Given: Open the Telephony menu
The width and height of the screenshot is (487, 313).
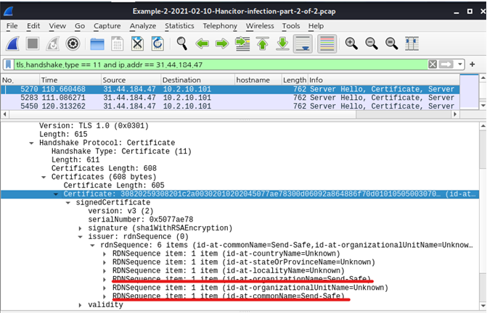Looking at the screenshot, I should pos(220,26).
